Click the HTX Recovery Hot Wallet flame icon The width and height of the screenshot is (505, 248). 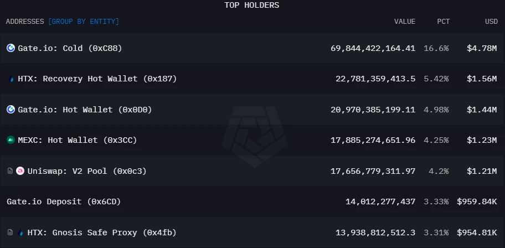click(12, 79)
